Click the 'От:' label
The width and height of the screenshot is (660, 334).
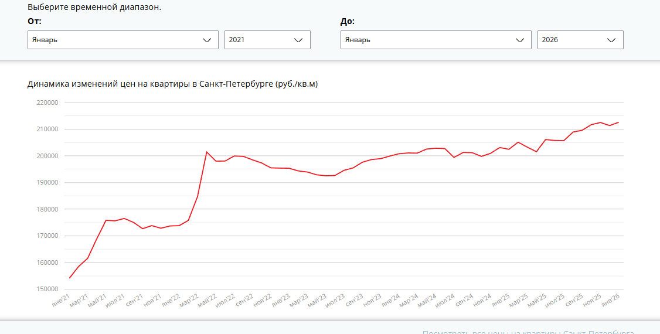click(35, 21)
